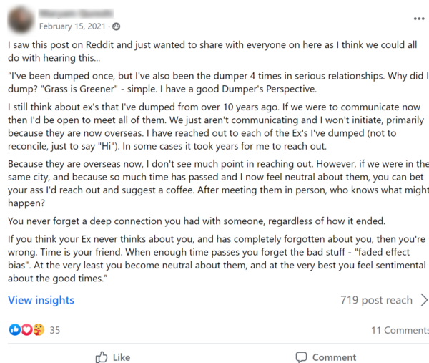Click the blue thumbs-up reaction icon
Viewport: 429px width, 363px height.
click(x=15, y=329)
